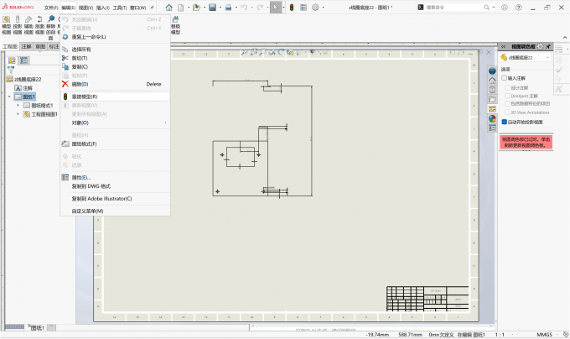570x339 pixels.
Task: Expand the 工程图视图1 tree node
Action: pos(18,114)
